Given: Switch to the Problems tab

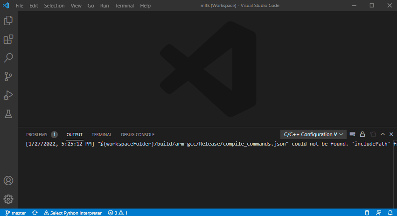Looking at the screenshot, I should click(x=37, y=135).
